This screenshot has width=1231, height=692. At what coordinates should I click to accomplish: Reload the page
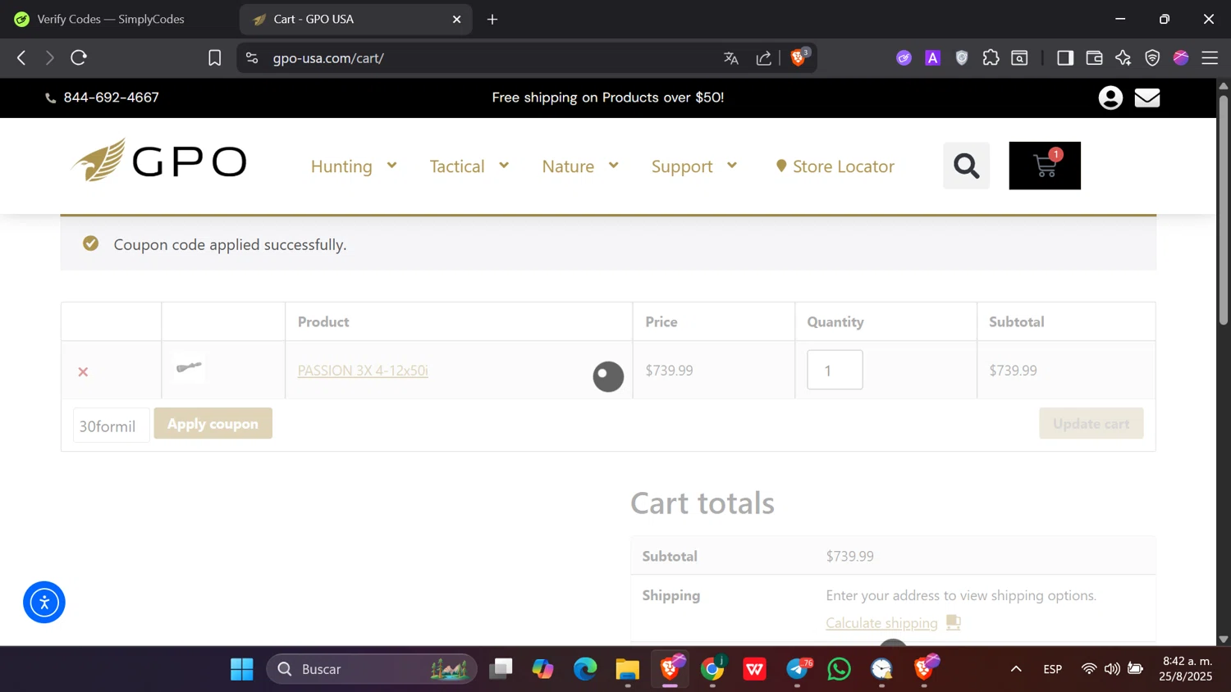point(79,57)
